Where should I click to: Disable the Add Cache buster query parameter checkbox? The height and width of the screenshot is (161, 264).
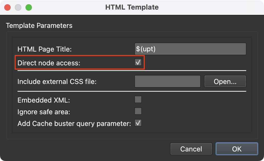point(138,123)
